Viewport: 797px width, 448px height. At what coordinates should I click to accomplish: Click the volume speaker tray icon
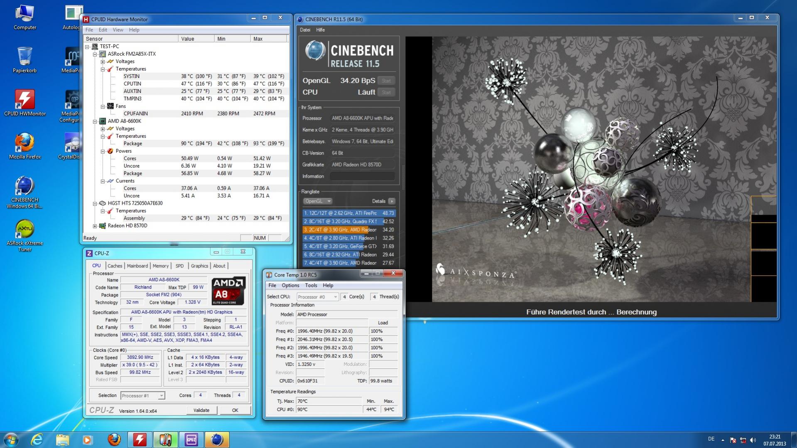[x=753, y=440]
